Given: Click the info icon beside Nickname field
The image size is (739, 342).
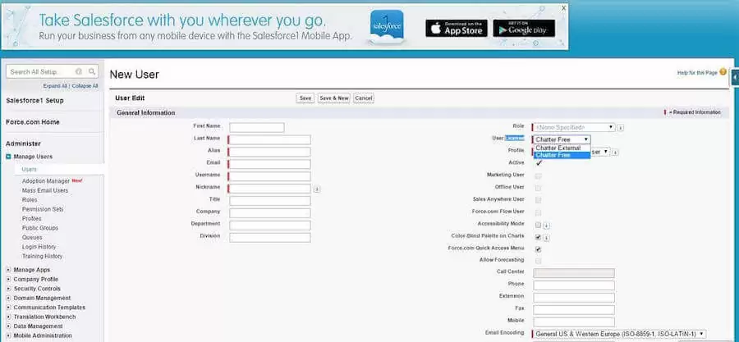Looking at the screenshot, I should [x=317, y=189].
